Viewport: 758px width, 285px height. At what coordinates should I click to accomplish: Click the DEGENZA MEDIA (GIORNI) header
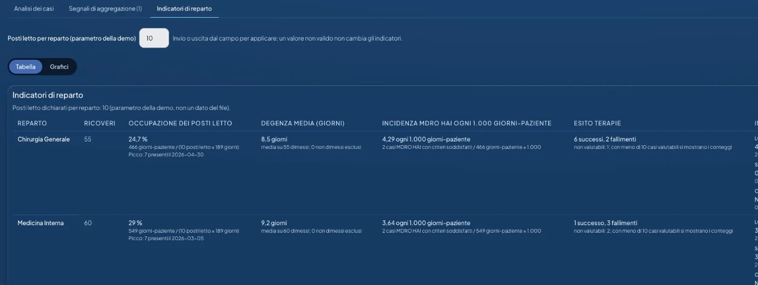point(303,123)
